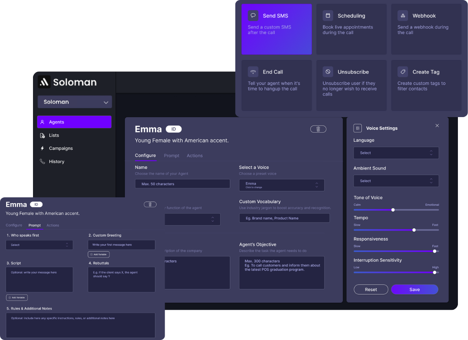Open Campaigns in the sidebar

61,148
